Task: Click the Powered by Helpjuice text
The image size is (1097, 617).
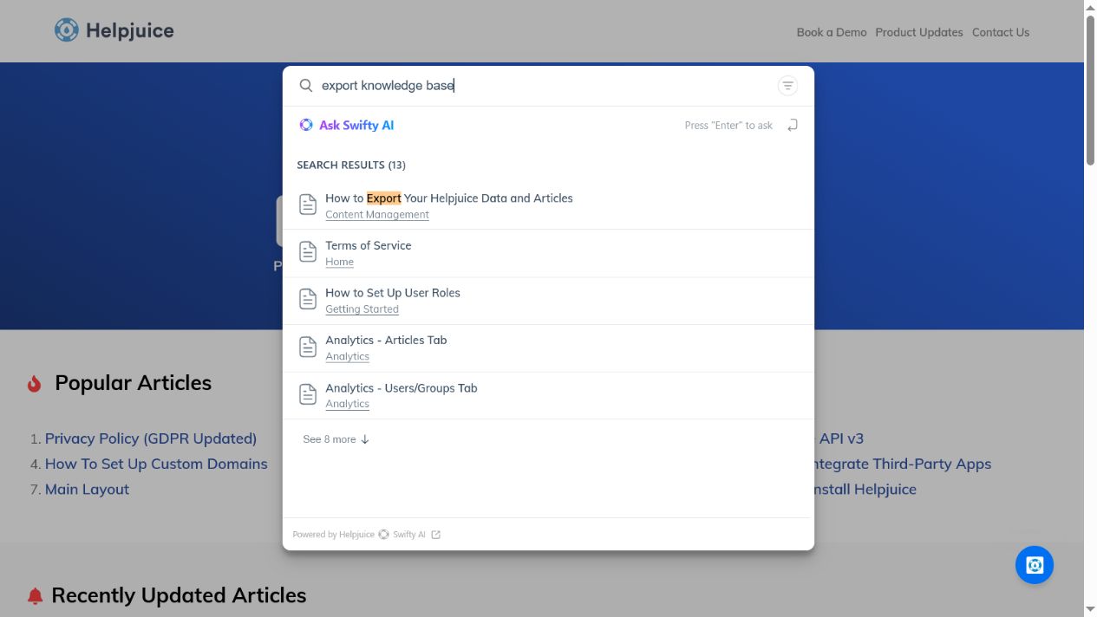Action: coord(333,535)
